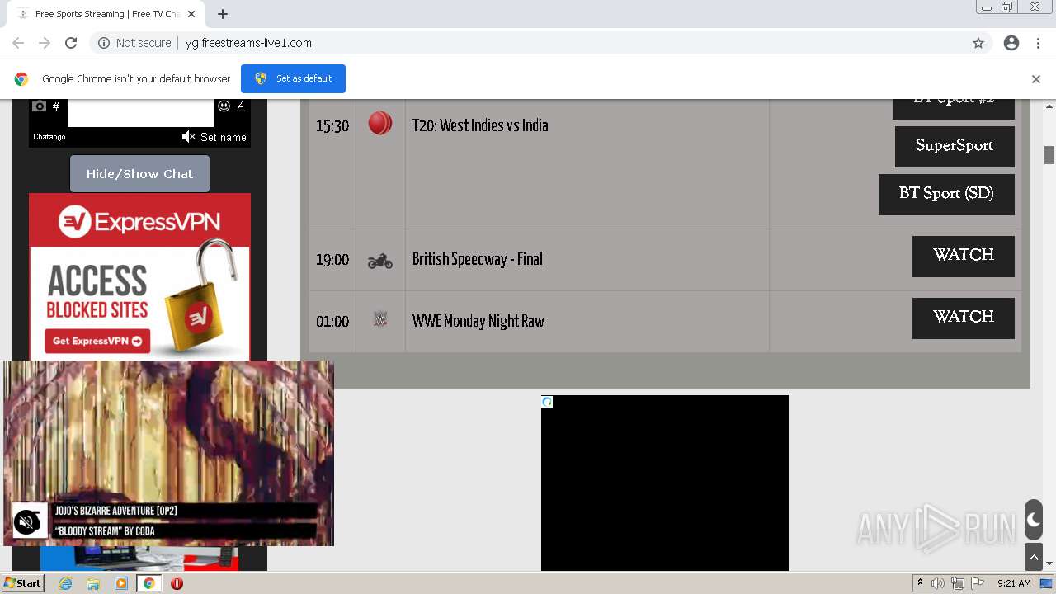Click the Chatango label link

49,137
